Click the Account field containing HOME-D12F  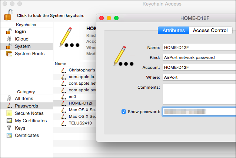click(x=199, y=67)
